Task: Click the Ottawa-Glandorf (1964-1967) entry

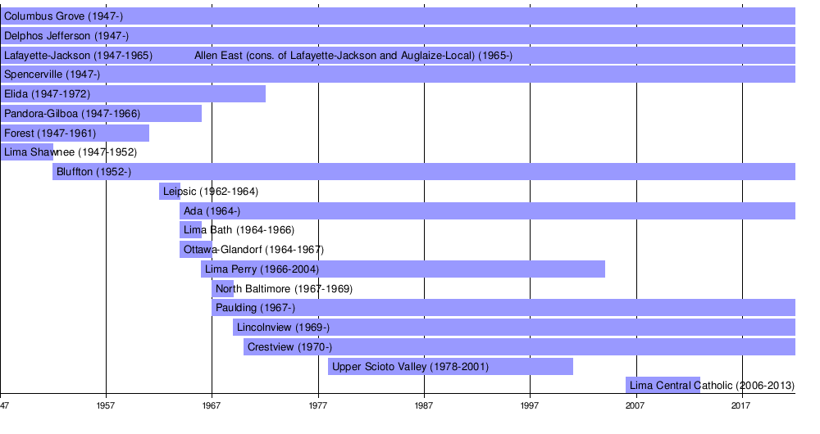Action: pos(196,250)
